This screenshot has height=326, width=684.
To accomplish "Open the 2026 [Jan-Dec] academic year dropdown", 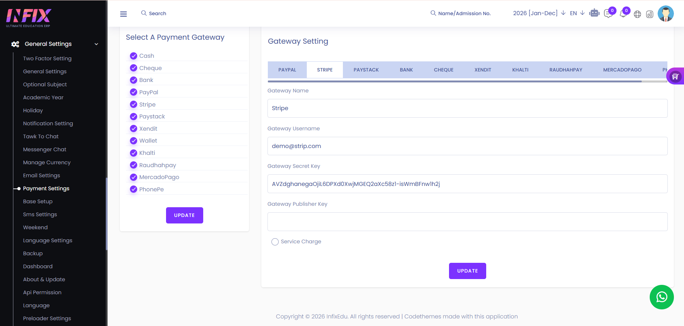I will [539, 13].
